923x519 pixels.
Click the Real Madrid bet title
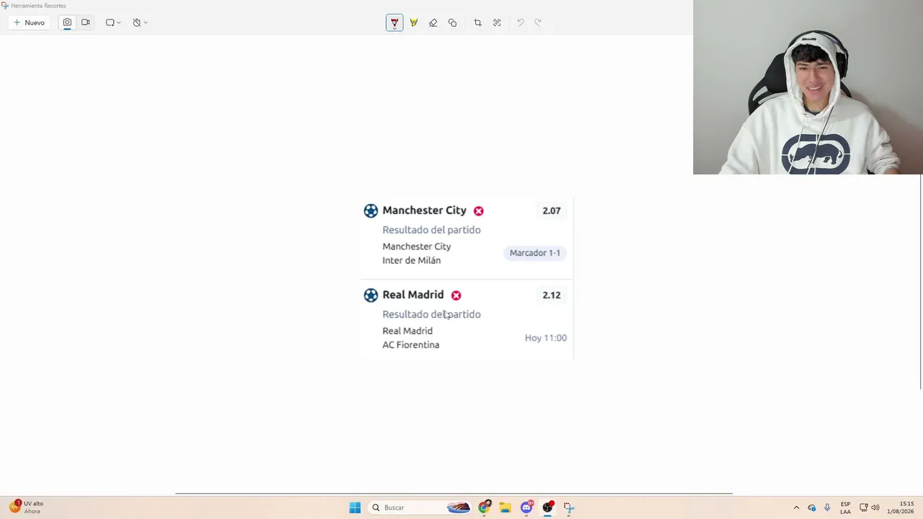[x=413, y=295]
